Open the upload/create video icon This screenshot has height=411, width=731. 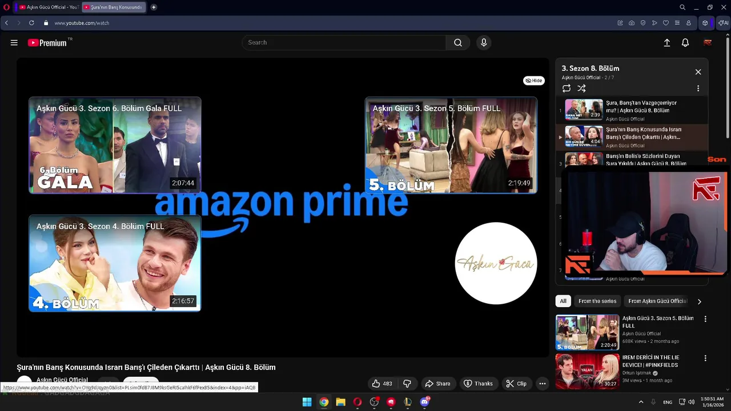[x=666, y=43]
